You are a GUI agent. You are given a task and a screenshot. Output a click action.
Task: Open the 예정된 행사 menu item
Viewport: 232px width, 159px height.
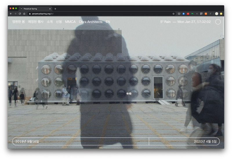(x=36, y=22)
